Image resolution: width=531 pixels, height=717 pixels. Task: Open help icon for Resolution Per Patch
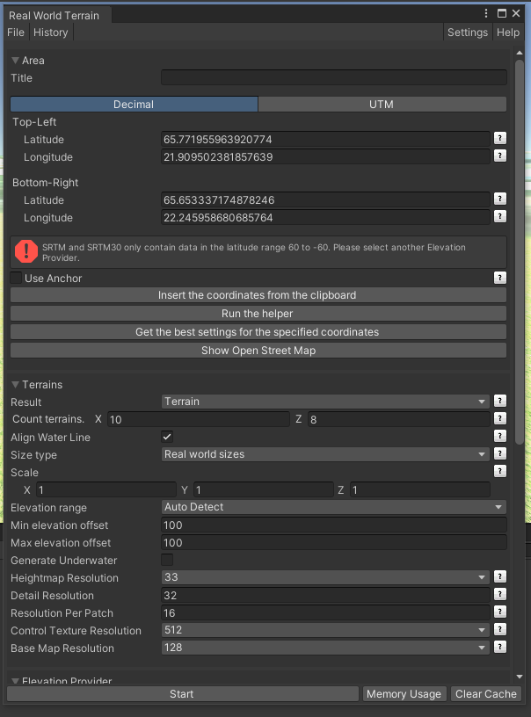pos(500,612)
